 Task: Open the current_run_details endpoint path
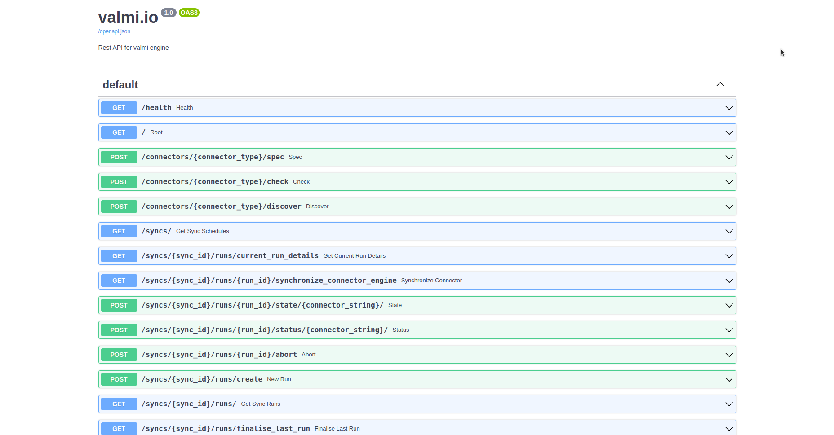pyautogui.click(x=230, y=256)
